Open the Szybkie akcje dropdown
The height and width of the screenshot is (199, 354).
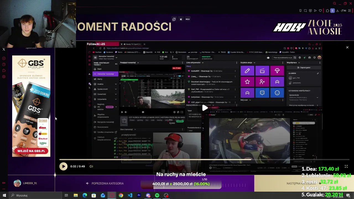(248, 63)
